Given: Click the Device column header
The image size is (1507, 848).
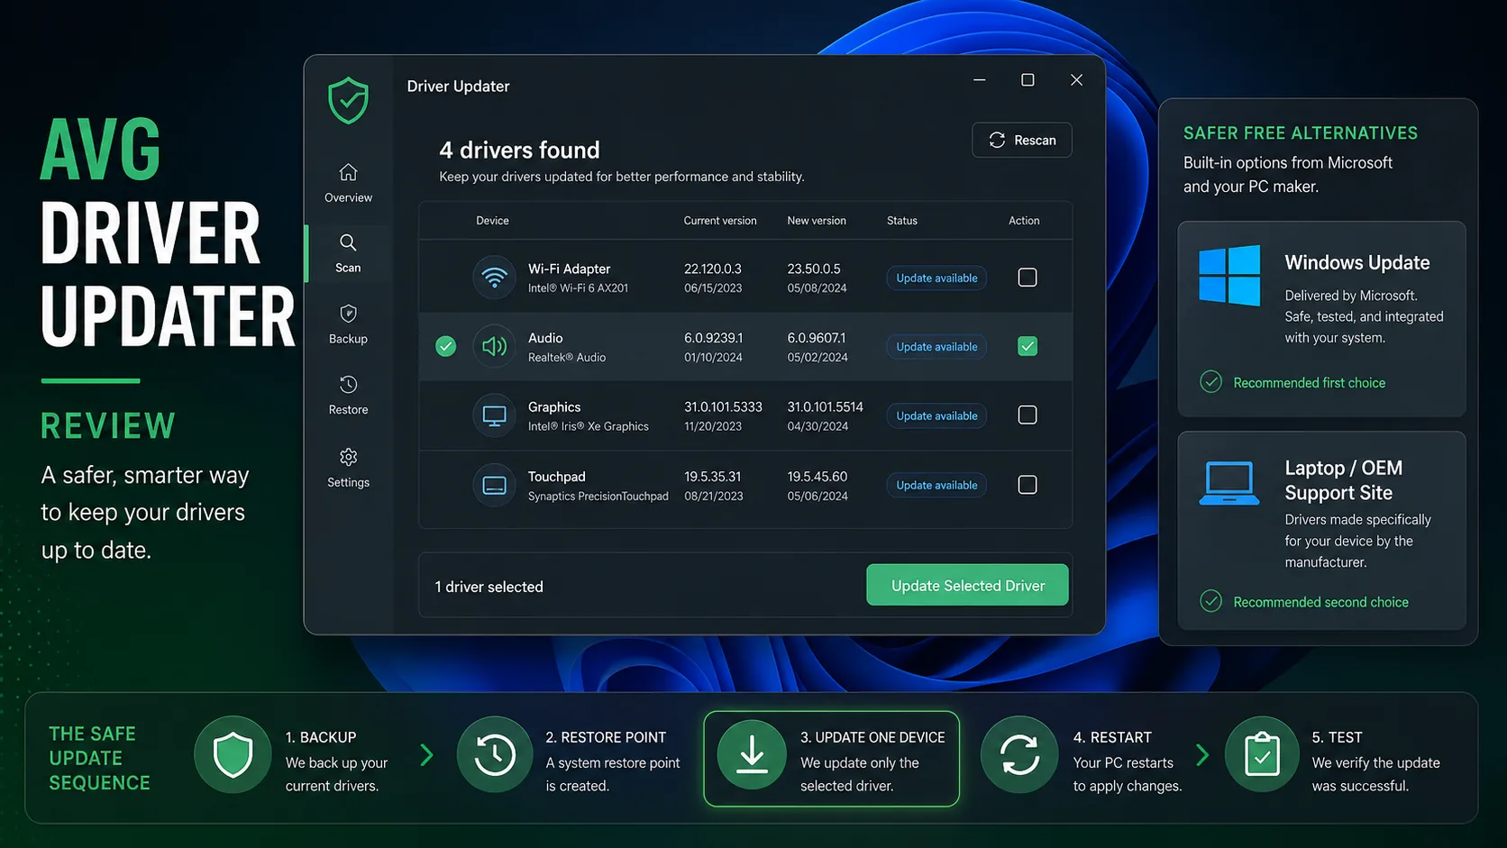Looking at the screenshot, I should 492,221.
